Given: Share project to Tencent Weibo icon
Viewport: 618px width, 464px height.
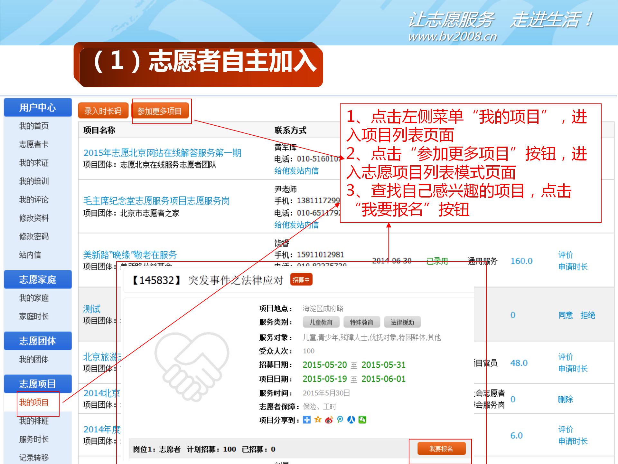Looking at the screenshot, I should [340, 420].
